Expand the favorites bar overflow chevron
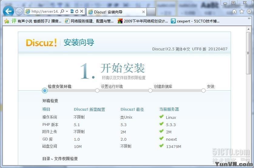Image resolution: width=254 pixels, height=168 pixels. point(249,18)
